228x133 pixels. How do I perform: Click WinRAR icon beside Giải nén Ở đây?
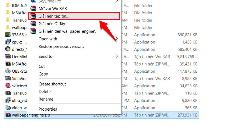coord(33,24)
